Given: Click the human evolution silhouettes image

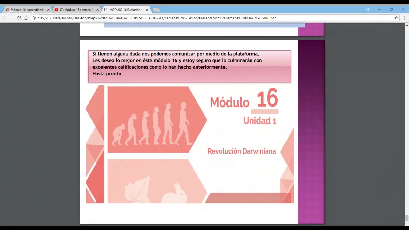Looking at the screenshot, I should [x=157, y=119].
